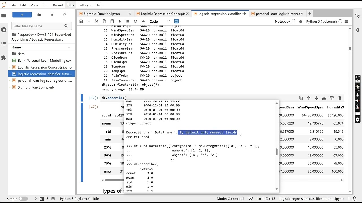Sort files by Name column header
This screenshot has width=362, height=203.
[x=41, y=47]
